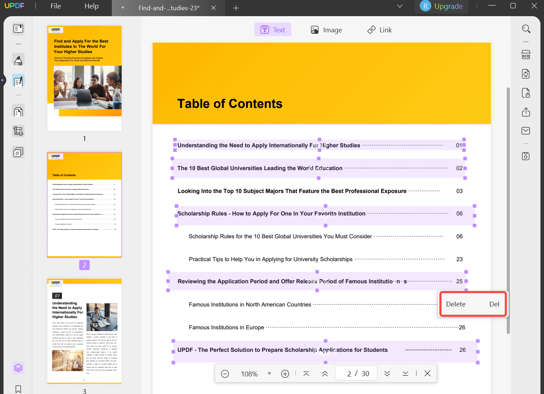544x394 pixels.
Task: Open the tab options chevron
Action: [122, 8]
